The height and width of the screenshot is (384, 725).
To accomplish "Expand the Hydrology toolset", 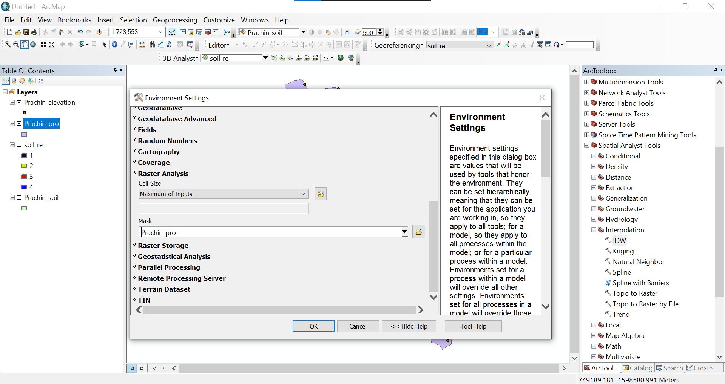I will click(x=594, y=219).
